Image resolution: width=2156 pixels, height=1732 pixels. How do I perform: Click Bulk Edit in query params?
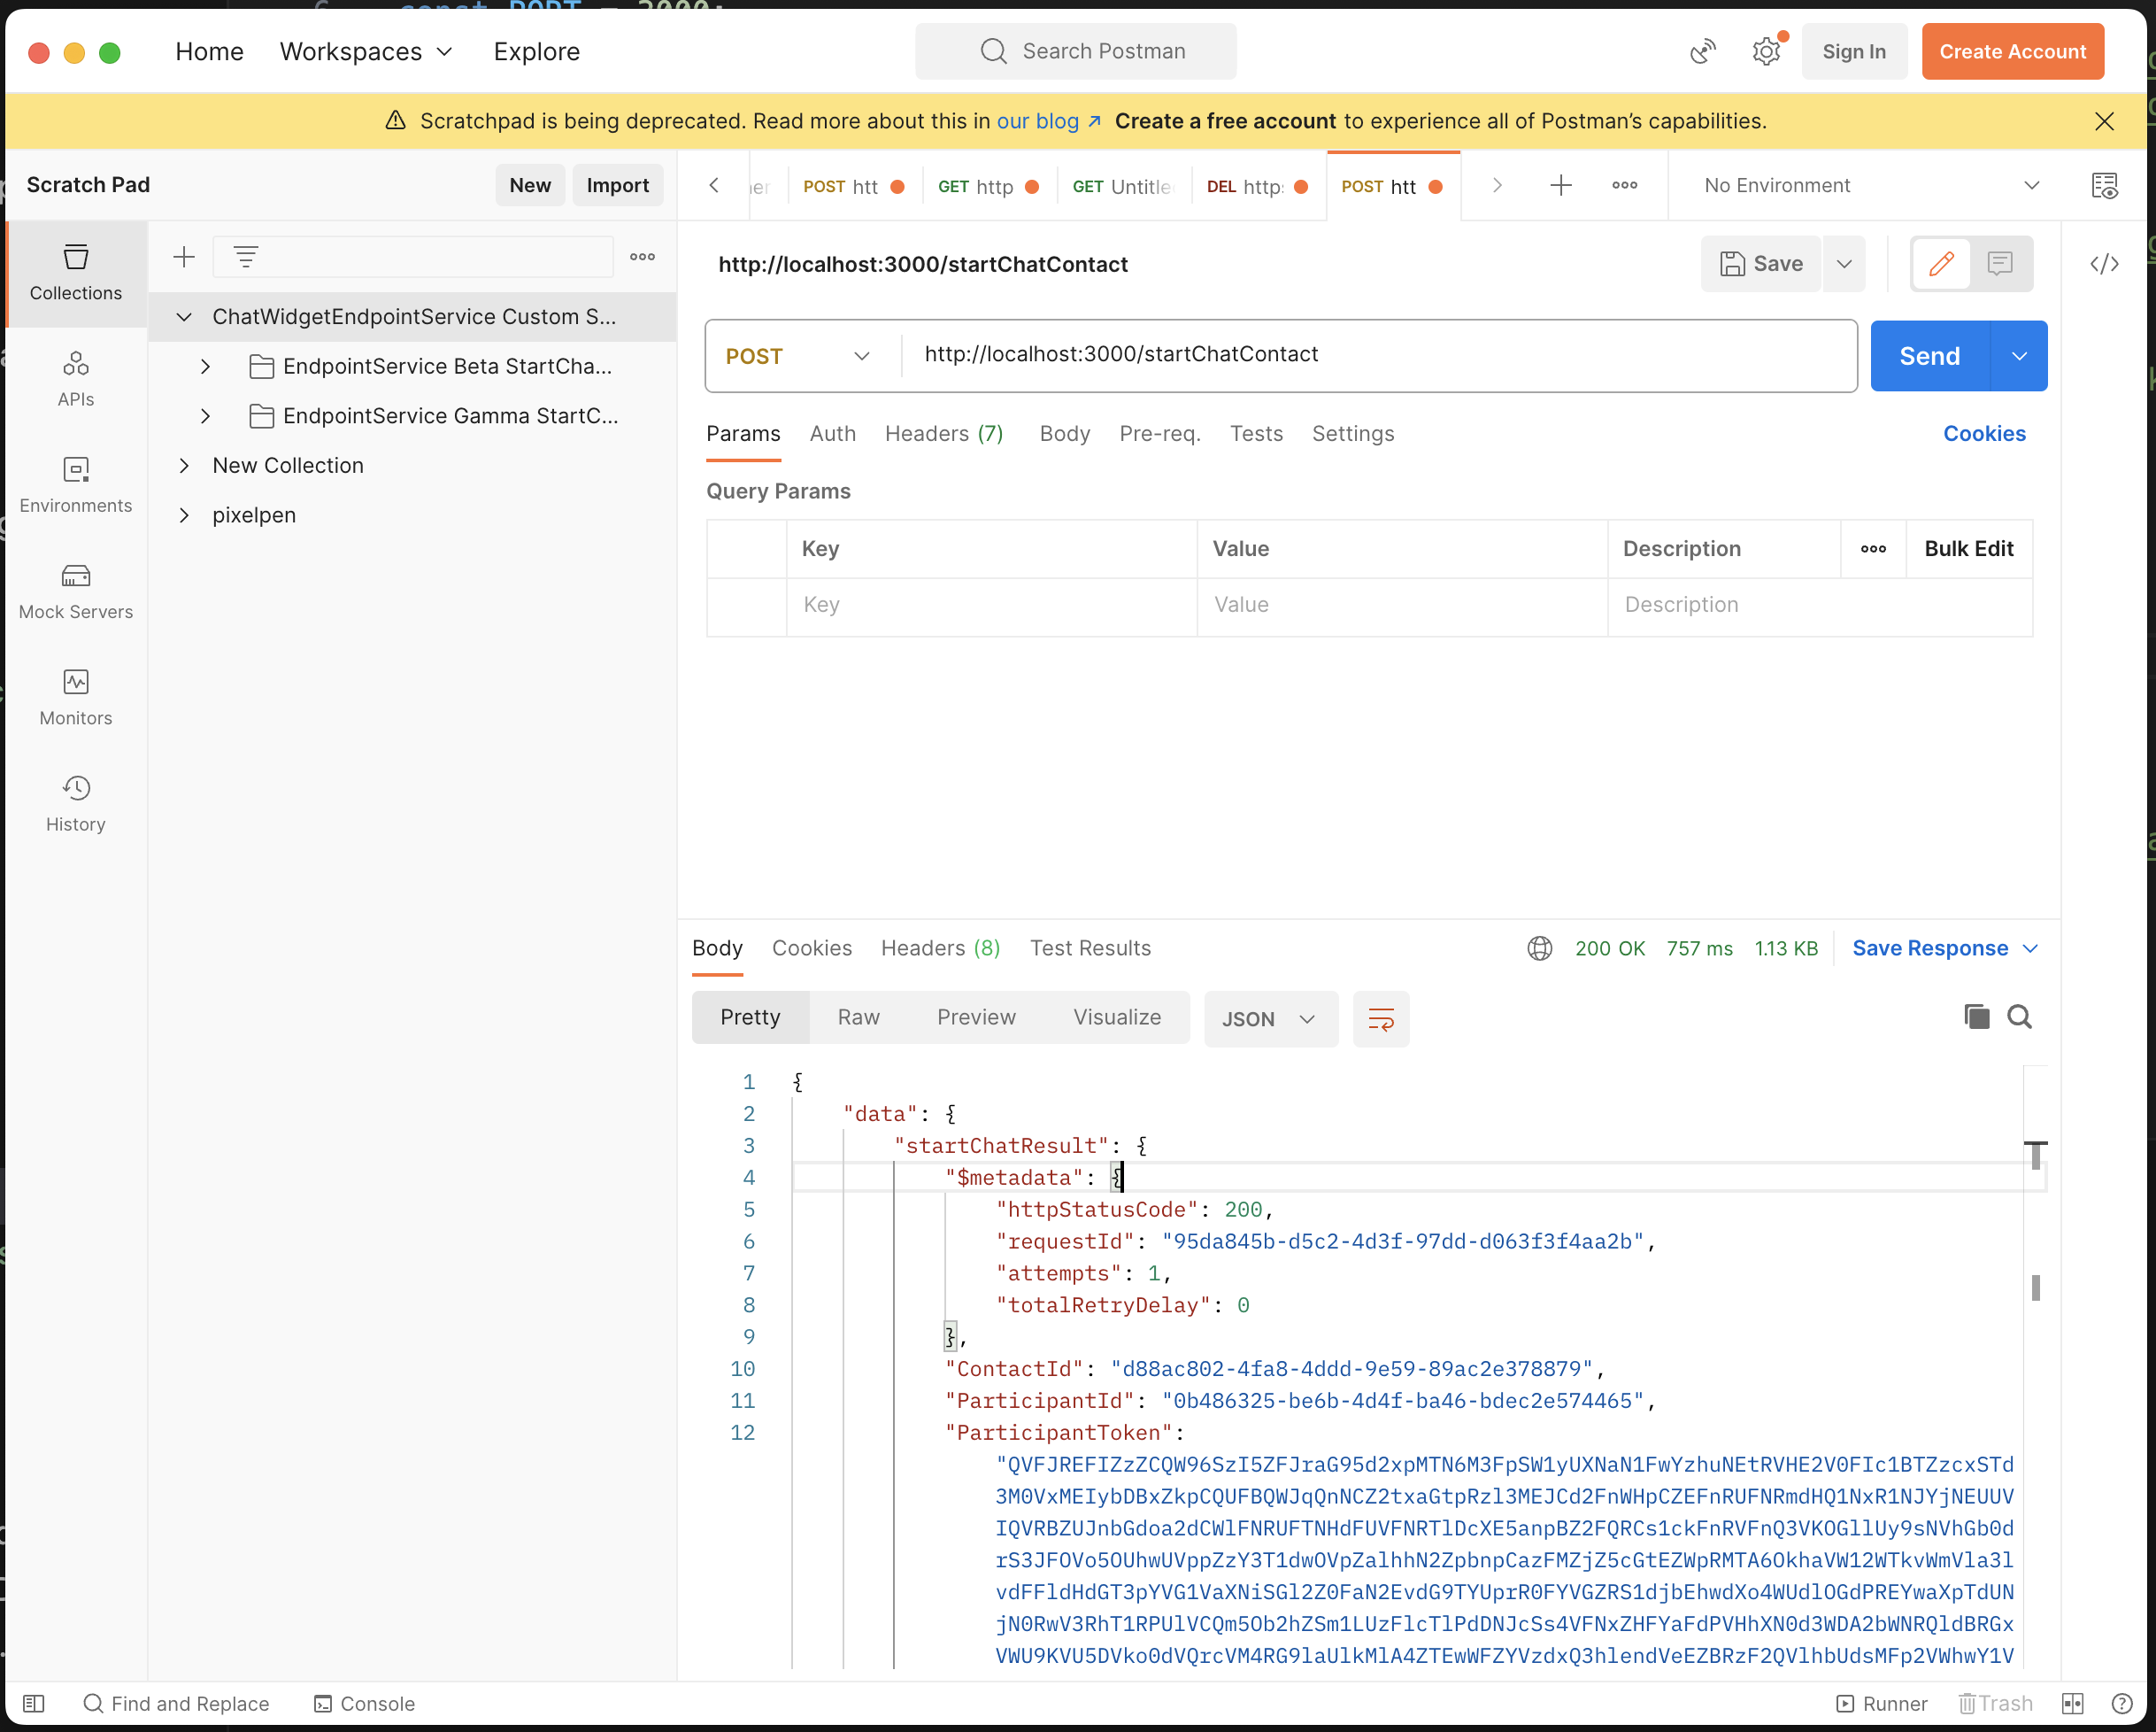pyautogui.click(x=1968, y=548)
